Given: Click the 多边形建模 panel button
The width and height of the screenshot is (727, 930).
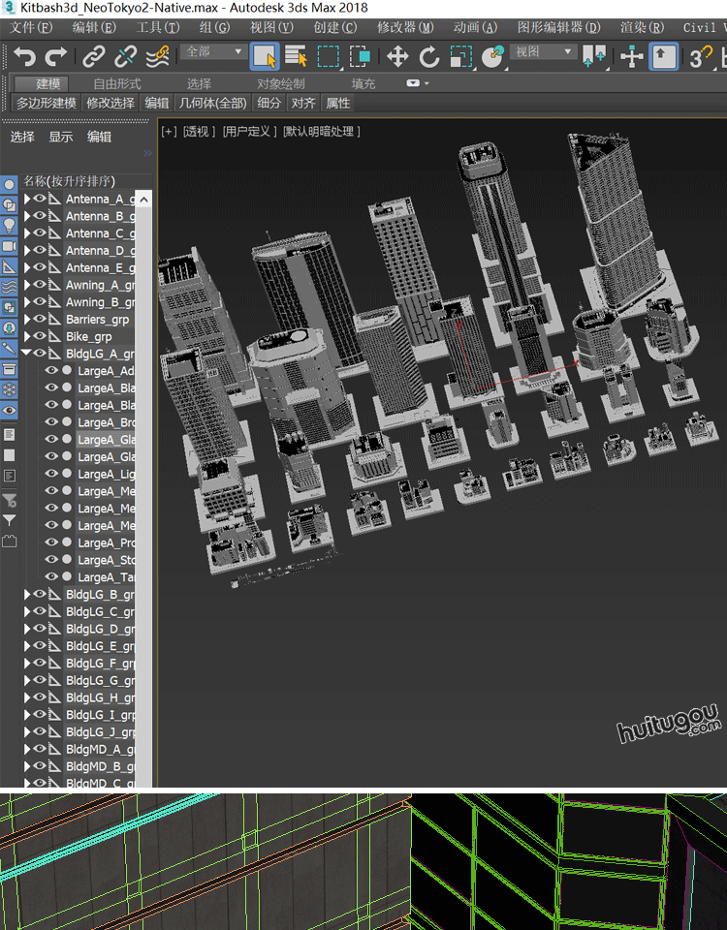Looking at the screenshot, I should click(46, 103).
